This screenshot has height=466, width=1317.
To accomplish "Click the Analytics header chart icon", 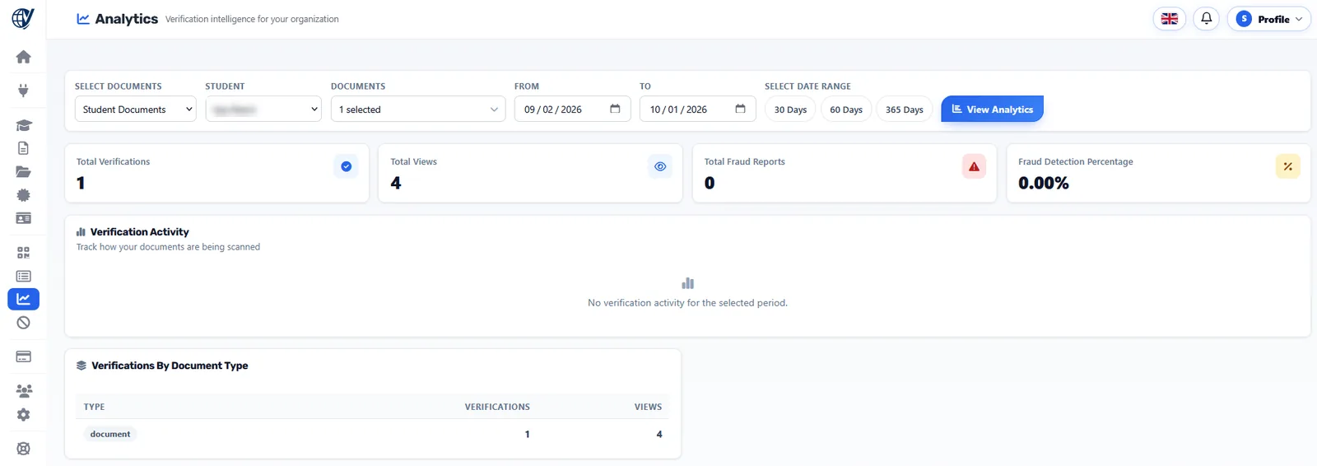I will point(83,18).
